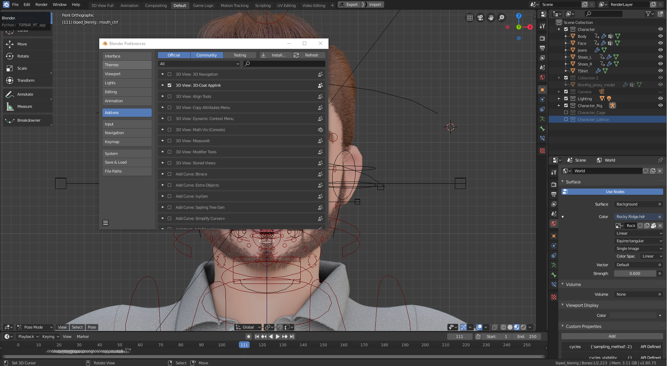Select rendered viewport shading sphere
The image size is (667, 366).
click(523, 327)
